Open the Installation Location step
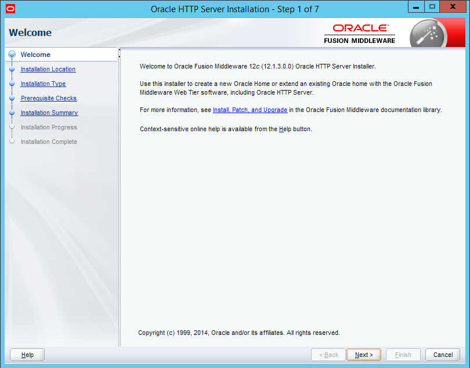This screenshot has width=470, height=368. pos(48,69)
